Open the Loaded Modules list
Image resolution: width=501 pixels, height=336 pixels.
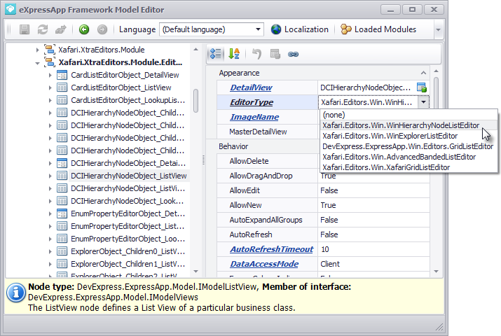click(378, 29)
